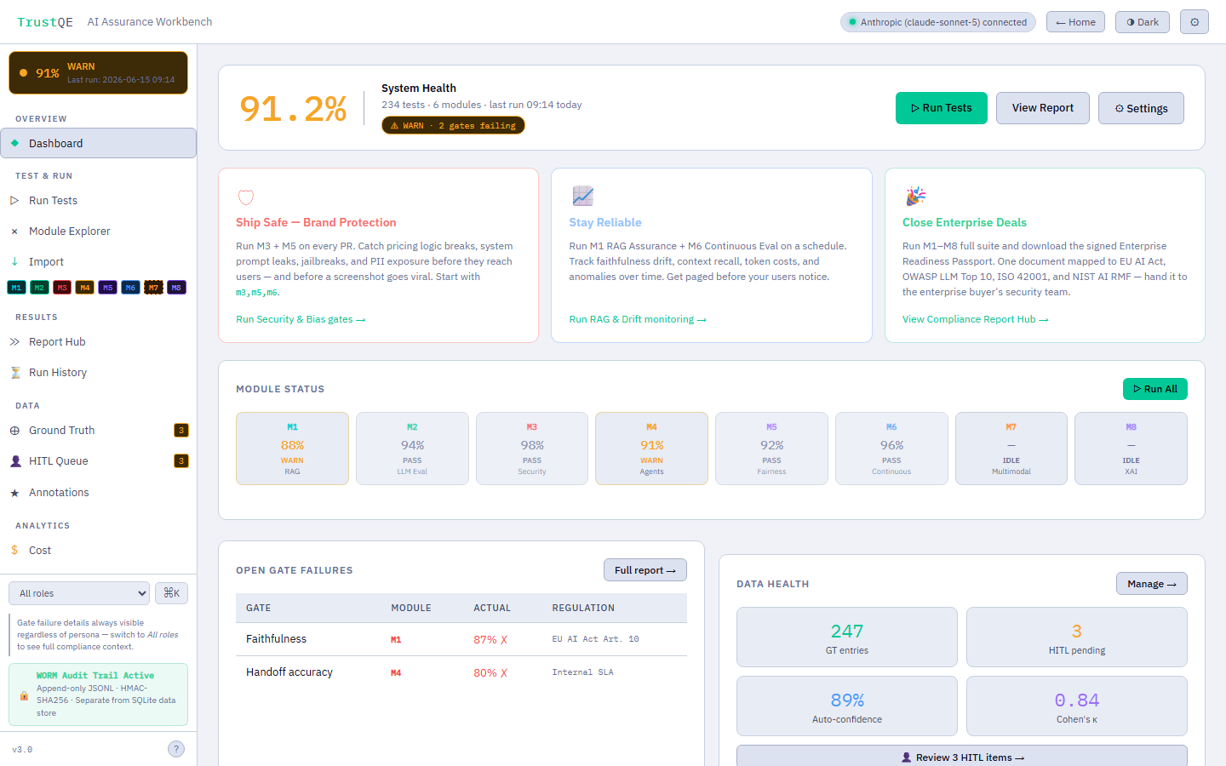
Task: Select the M2 module chip in sidebar
Action: 39,288
